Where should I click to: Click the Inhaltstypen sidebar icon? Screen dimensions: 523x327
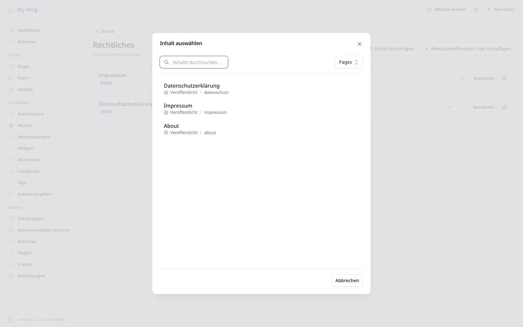tap(11, 218)
